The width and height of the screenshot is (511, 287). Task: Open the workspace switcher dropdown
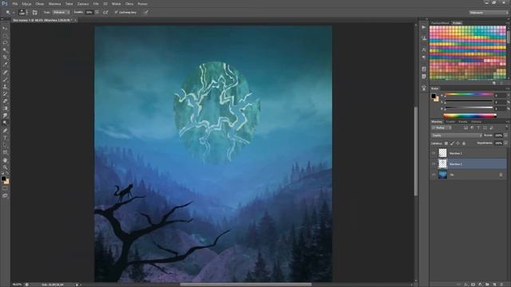click(x=489, y=13)
